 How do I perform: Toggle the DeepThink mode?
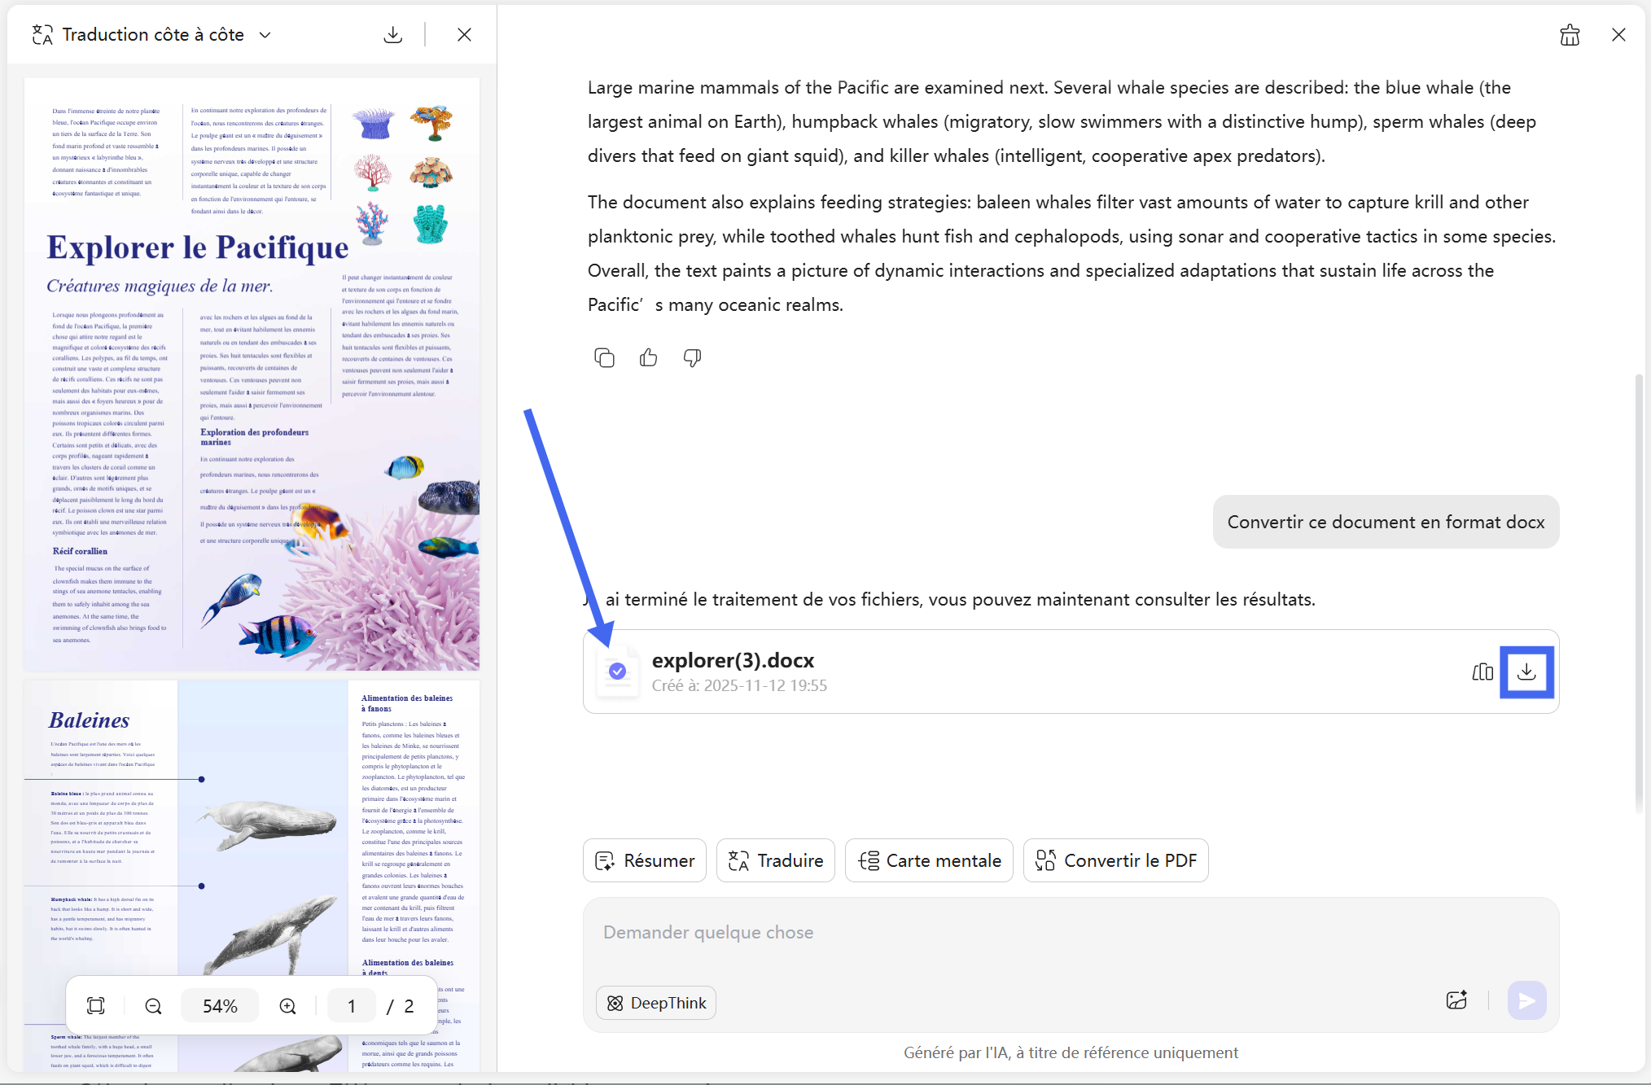[656, 1003]
